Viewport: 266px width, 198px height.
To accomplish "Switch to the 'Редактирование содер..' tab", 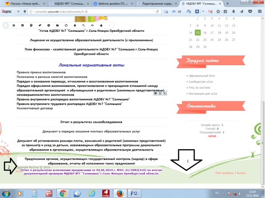I will tap(156, 4).
